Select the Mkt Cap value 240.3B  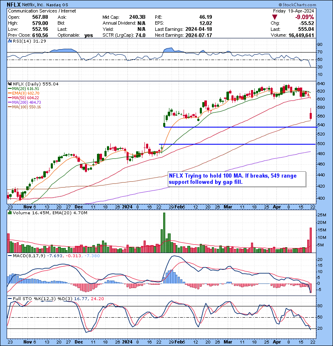click(137, 17)
